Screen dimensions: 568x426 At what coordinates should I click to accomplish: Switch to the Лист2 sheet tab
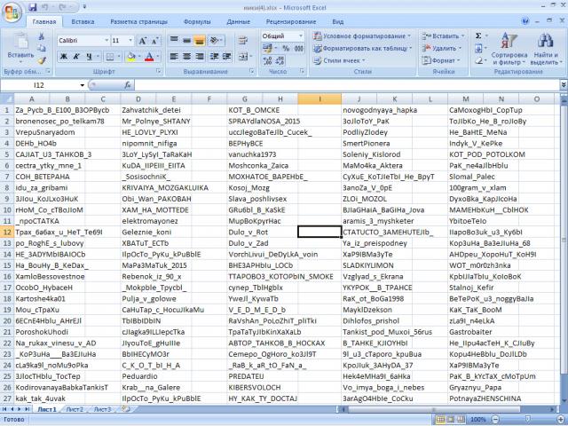[75, 410]
